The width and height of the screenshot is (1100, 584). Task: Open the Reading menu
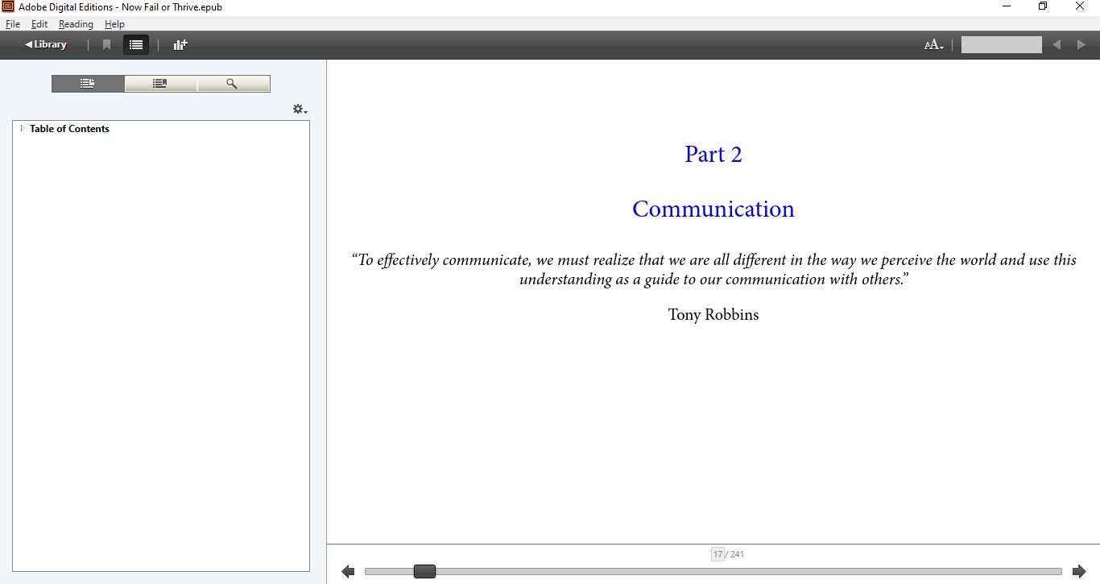pyautogui.click(x=76, y=24)
